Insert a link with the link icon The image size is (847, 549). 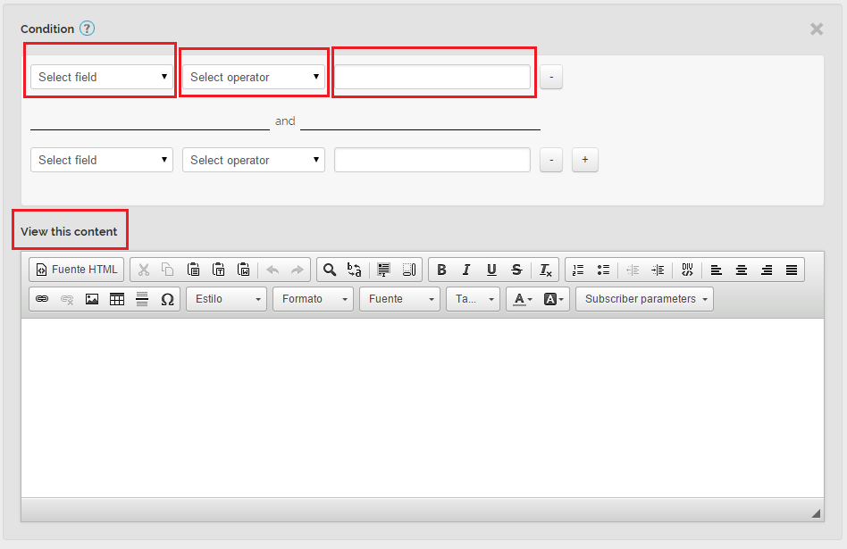tap(41, 299)
